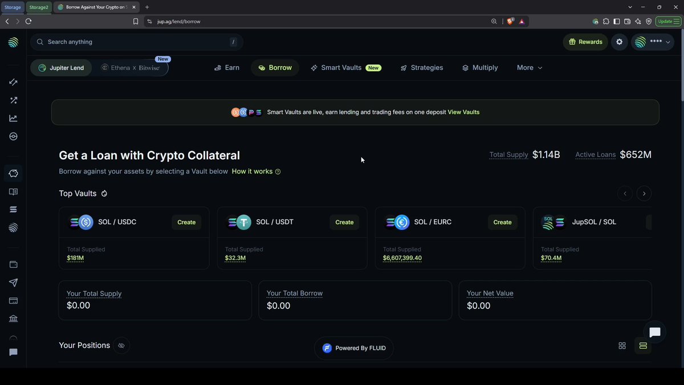Select the open book icon in sidebar
The height and width of the screenshot is (385, 684).
pos(13,192)
